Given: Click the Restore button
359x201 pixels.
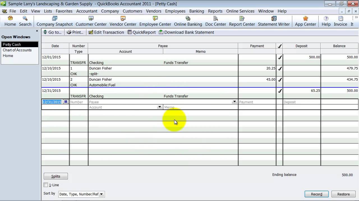Looking at the screenshot, I should 343,194.
